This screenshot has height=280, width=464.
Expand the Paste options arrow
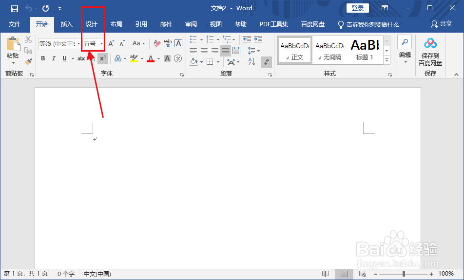pos(13,63)
